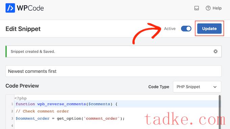Click line number 2 in gutter
The image size is (230, 129).
click(12, 111)
